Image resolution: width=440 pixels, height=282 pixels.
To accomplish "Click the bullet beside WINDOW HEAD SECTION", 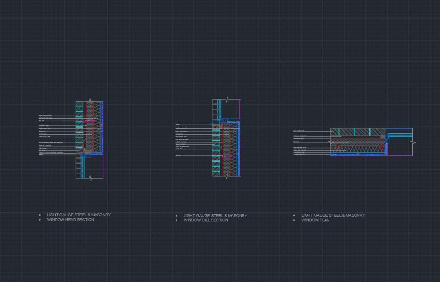I will pos(40,220).
